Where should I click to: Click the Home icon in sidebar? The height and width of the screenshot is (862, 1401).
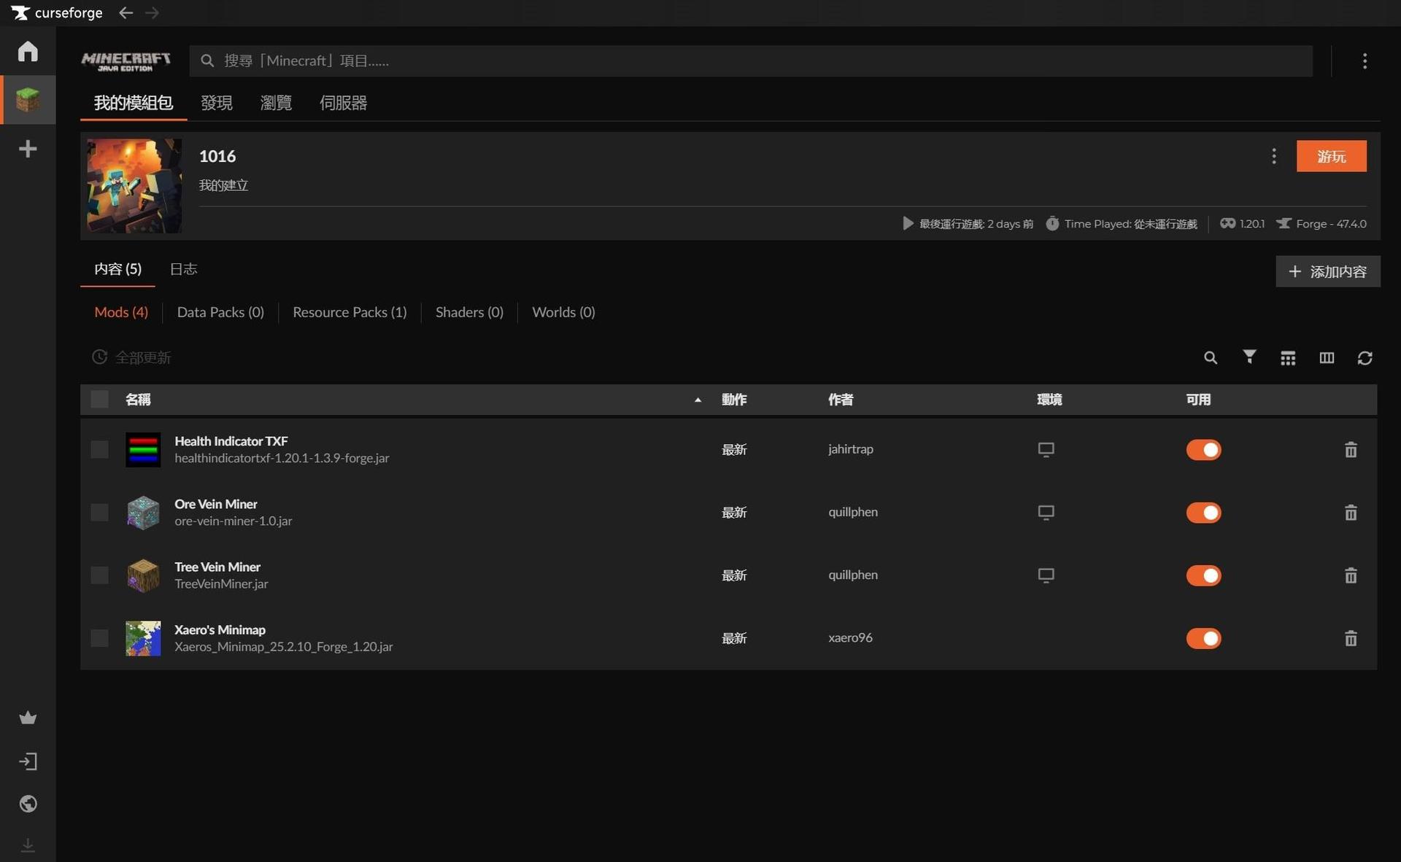(28, 51)
